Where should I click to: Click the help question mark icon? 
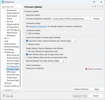click(4, 96)
